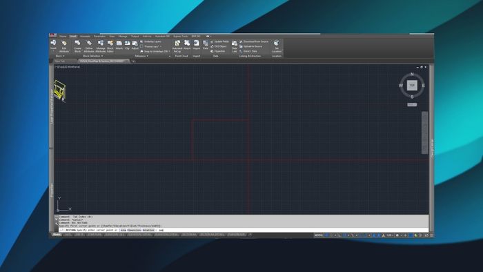The height and width of the screenshot is (272, 483).
Task: Click Upload to Source
Action: click(250, 46)
